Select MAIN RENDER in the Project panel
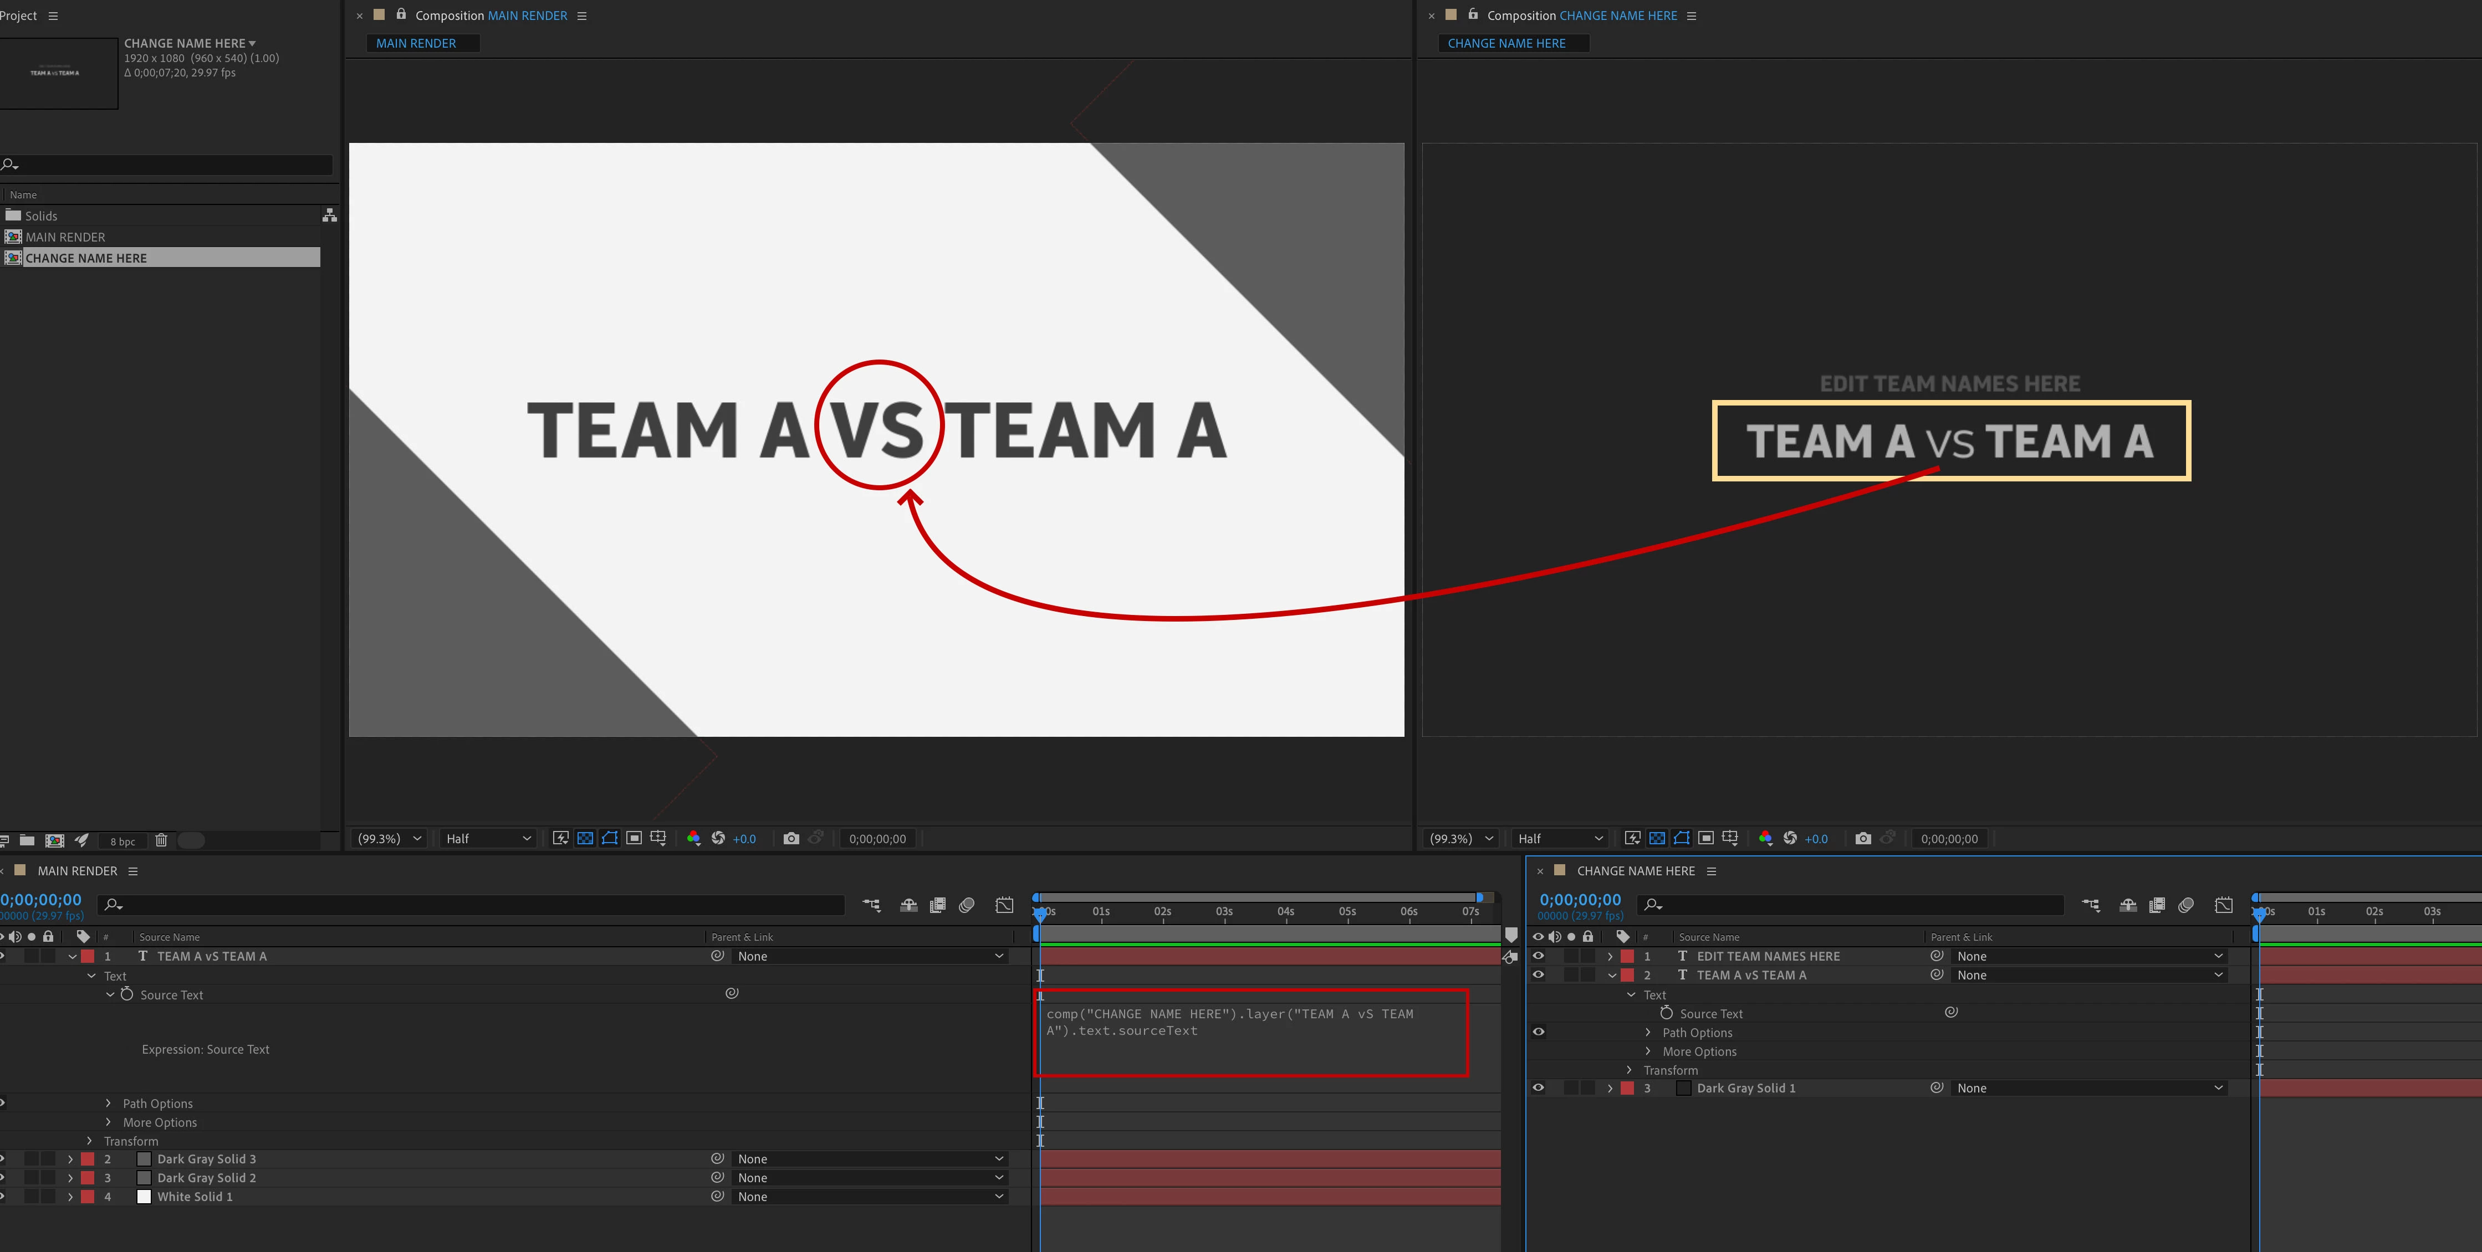Image resolution: width=2482 pixels, height=1252 pixels. 64,237
